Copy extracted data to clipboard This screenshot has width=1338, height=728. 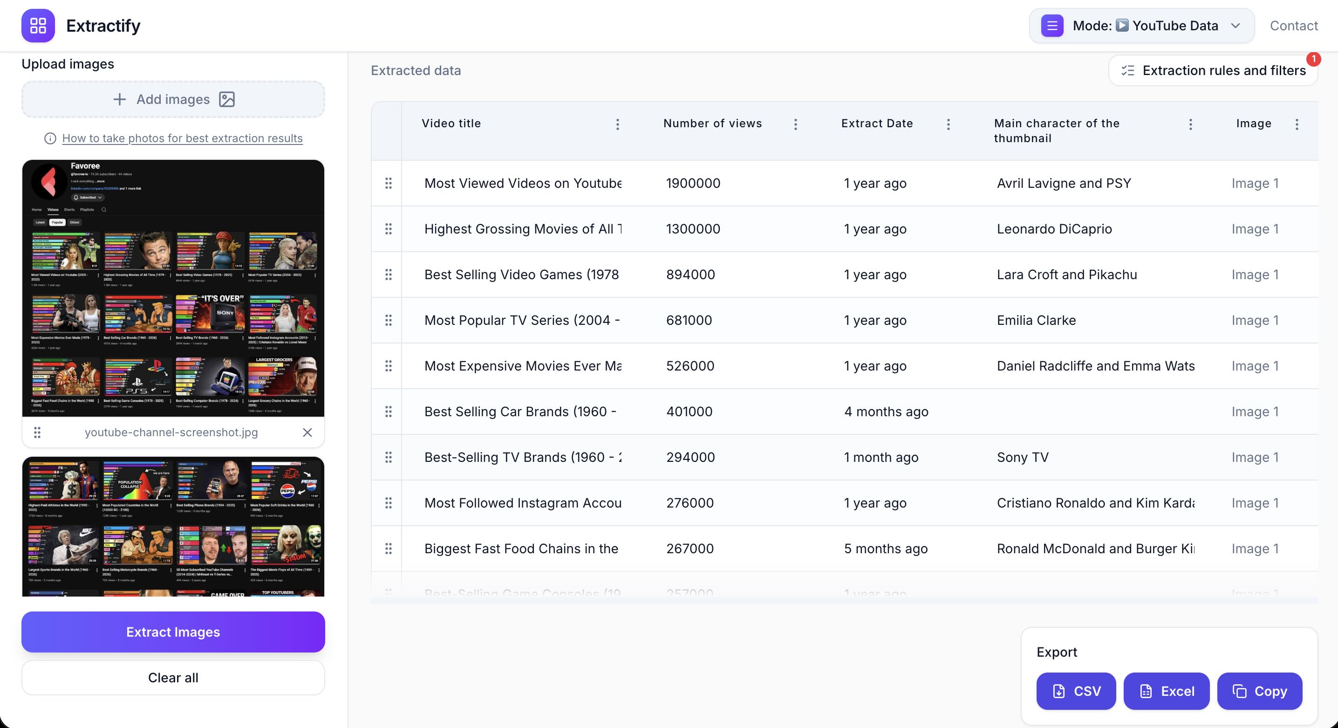pos(1259,691)
